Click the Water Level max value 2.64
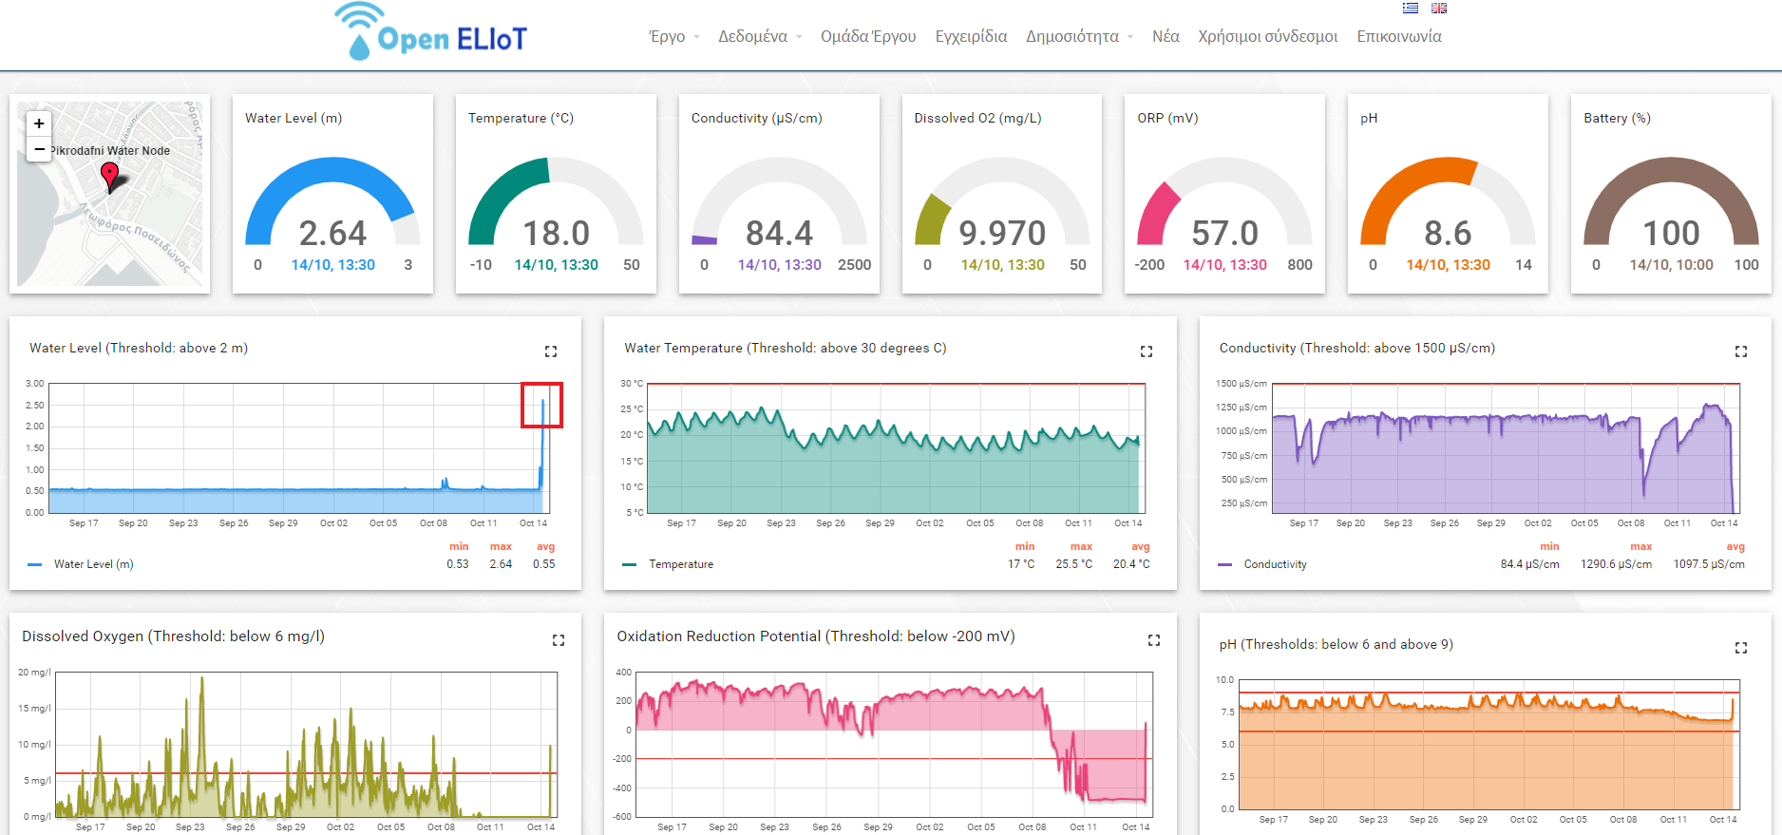Image resolution: width=1782 pixels, height=835 pixels. (x=501, y=564)
